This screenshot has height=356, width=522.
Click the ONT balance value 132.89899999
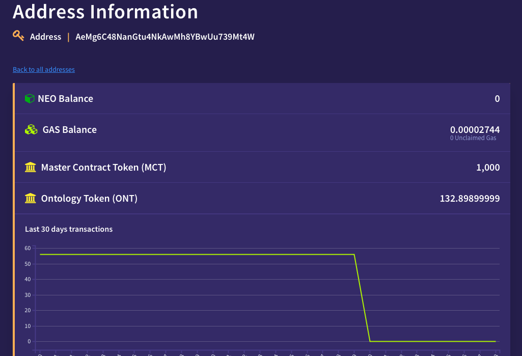click(469, 198)
